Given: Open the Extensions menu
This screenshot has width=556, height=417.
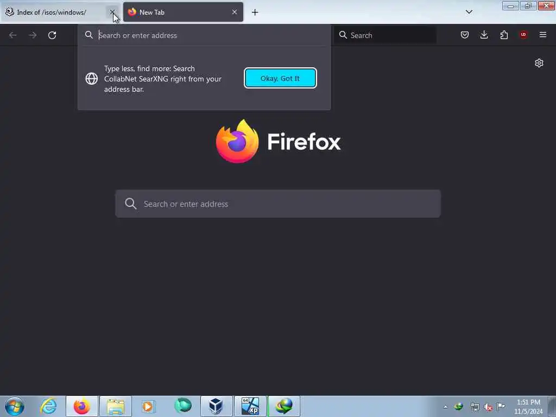Looking at the screenshot, I should [x=504, y=35].
